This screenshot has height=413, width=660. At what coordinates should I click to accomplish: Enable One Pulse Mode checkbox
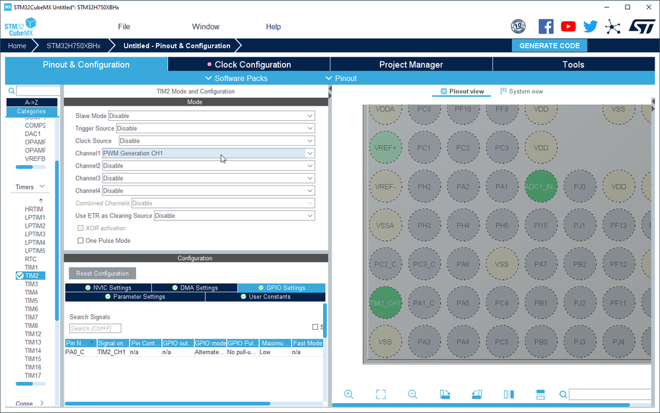click(x=81, y=240)
